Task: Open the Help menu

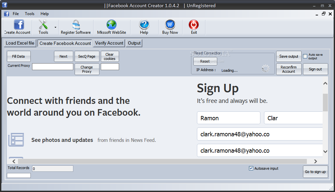Action: tap(44, 14)
